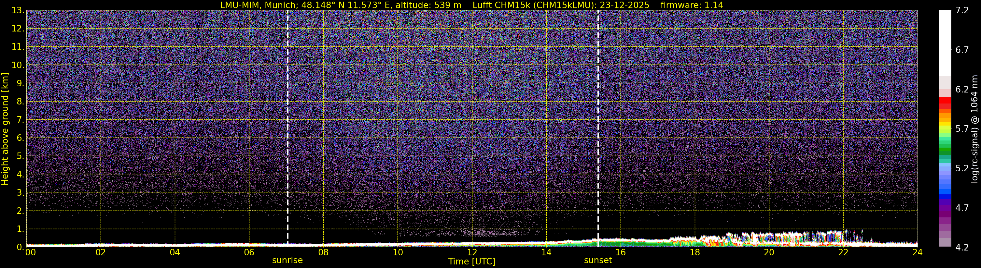This screenshot has height=268, width=981.
Task: Click the 'sunrise' label below the time axis
Action: point(287,261)
